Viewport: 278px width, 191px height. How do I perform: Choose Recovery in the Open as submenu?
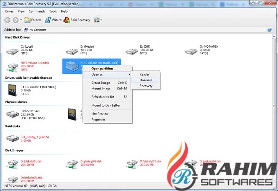click(145, 86)
